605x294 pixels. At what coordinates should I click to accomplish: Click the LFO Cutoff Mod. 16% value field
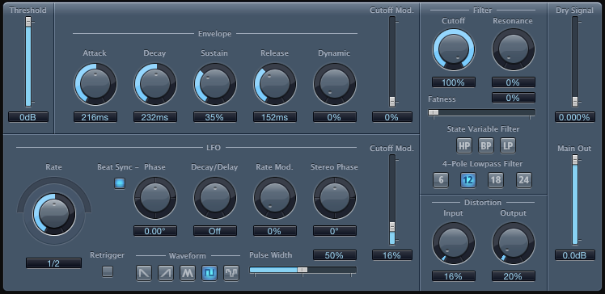coord(392,255)
